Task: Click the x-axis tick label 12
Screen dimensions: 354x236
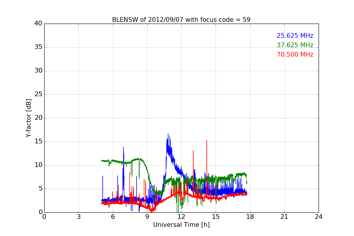Action: tap(181, 217)
